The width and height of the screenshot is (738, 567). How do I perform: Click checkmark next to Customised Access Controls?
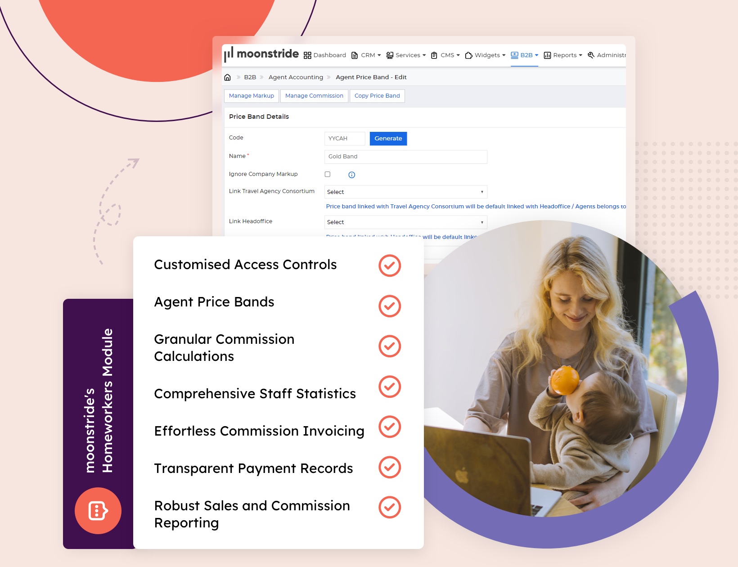tap(390, 265)
